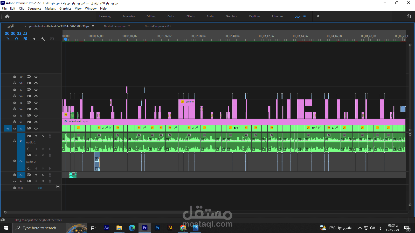Switch to the Color workspace

click(171, 16)
